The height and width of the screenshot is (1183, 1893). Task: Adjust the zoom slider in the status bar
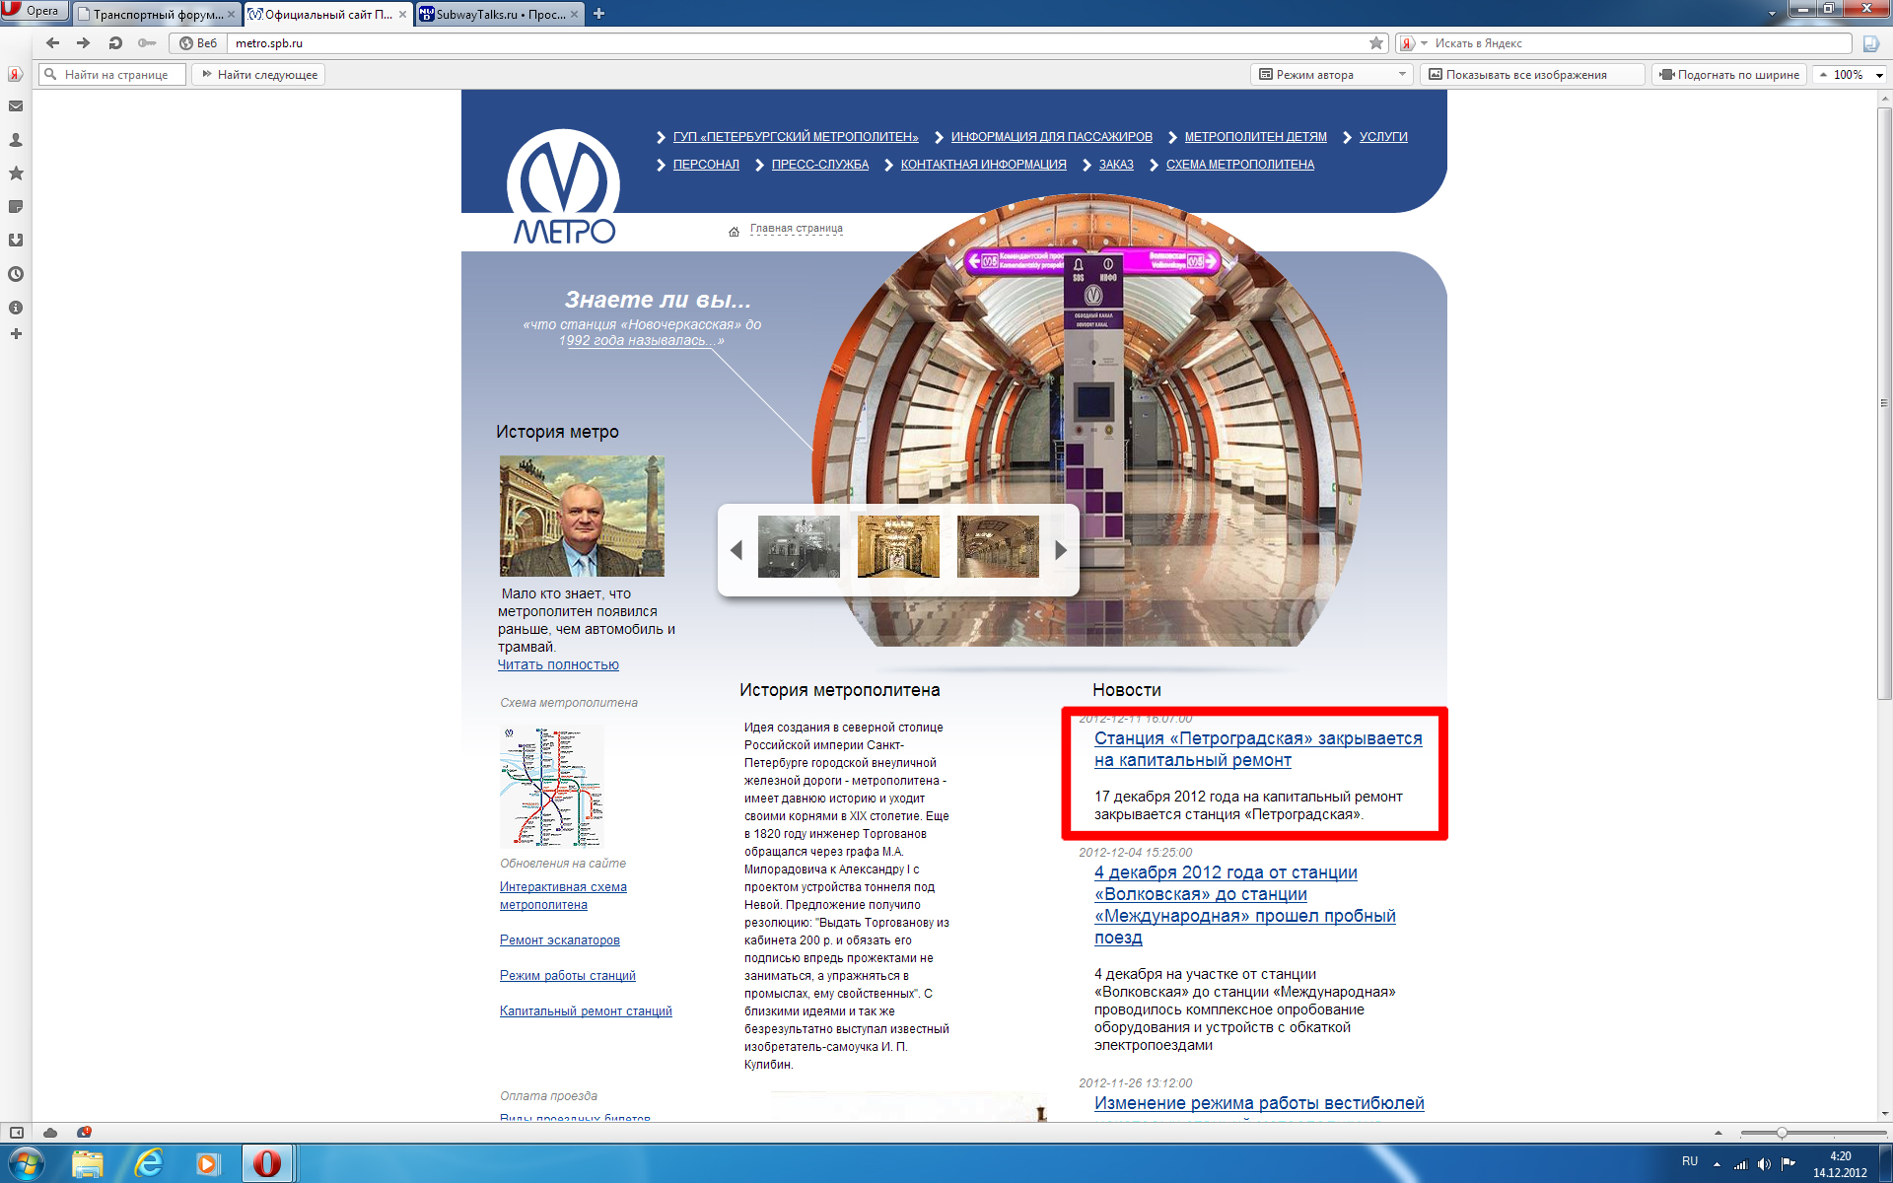click(1782, 1133)
